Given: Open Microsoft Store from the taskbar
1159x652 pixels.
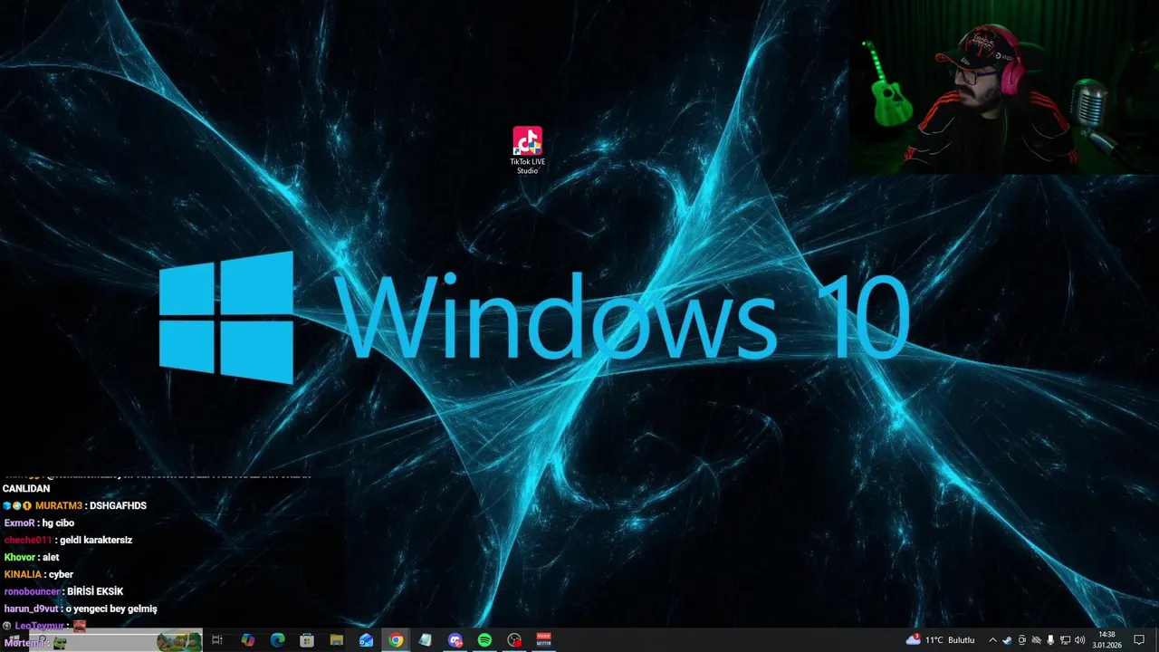Looking at the screenshot, I should pyautogui.click(x=307, y=640).
